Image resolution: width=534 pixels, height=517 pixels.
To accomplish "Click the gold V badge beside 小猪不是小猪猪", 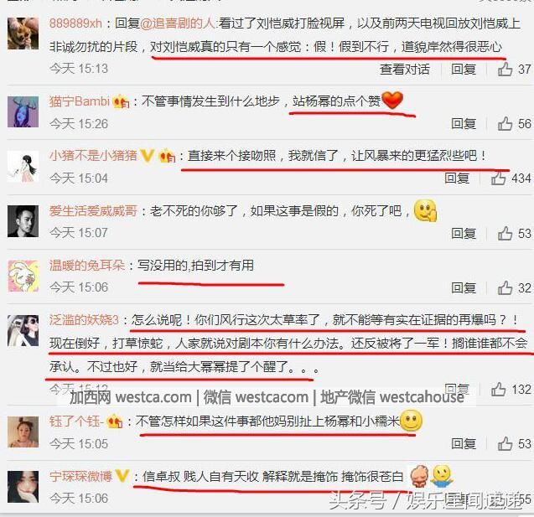I will 148,156.
